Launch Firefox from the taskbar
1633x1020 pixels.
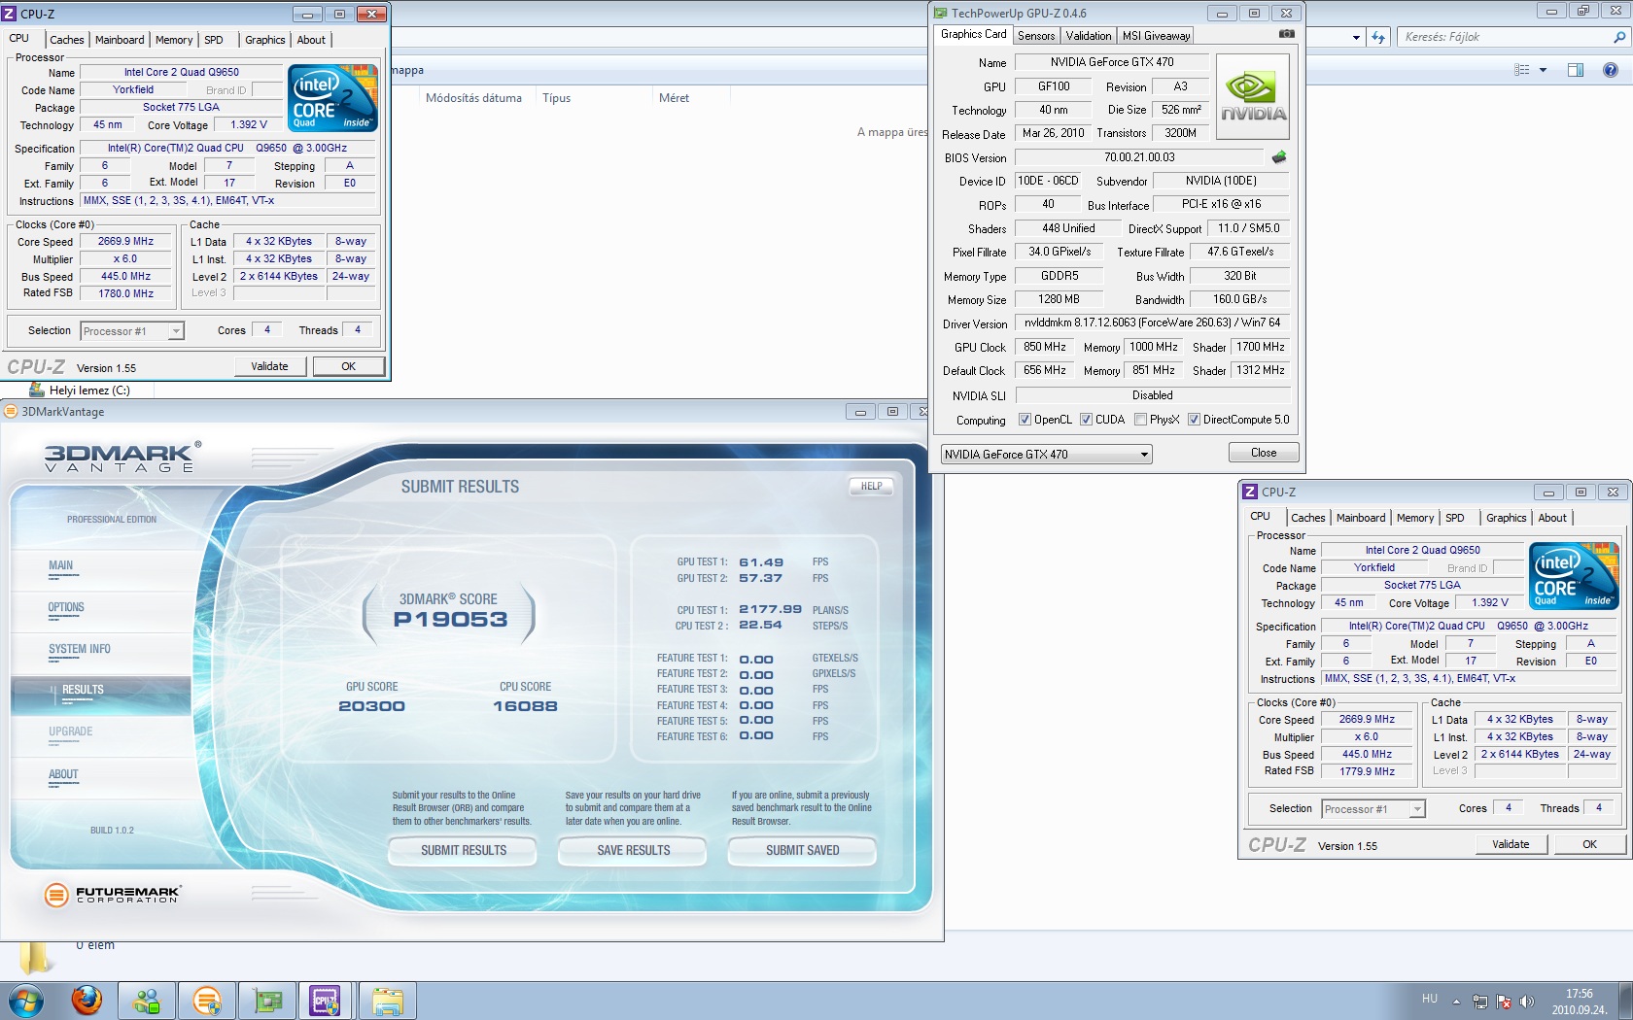click(87, 1001)
